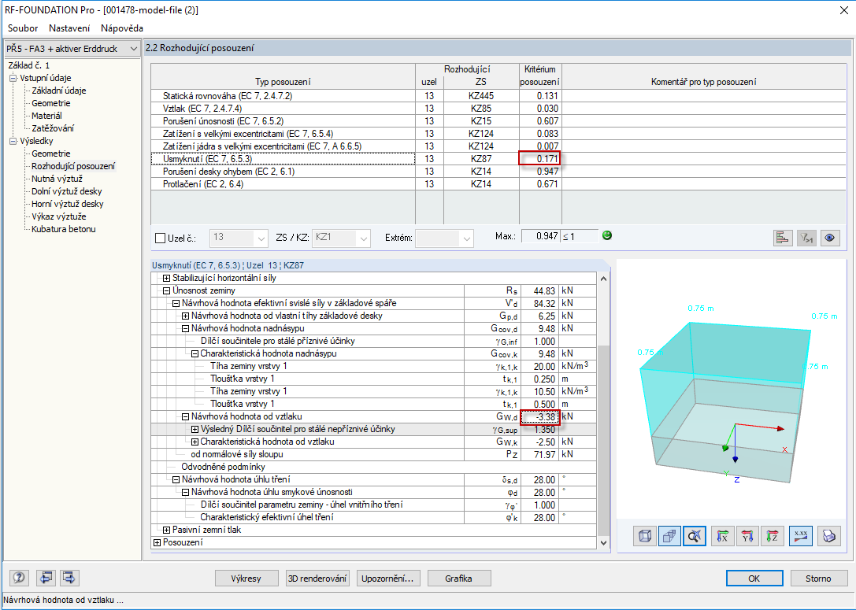Open the help question mark icon

20,577
